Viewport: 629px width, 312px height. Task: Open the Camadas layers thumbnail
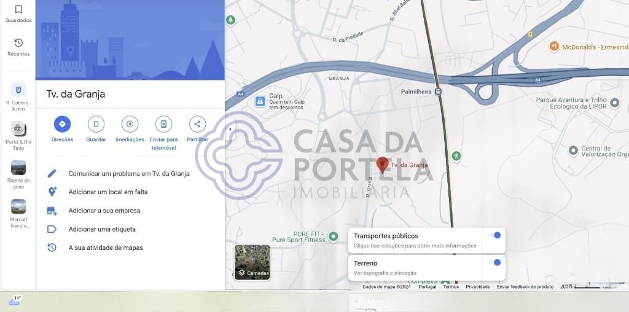pyautogui.click(x=252, y=262)
